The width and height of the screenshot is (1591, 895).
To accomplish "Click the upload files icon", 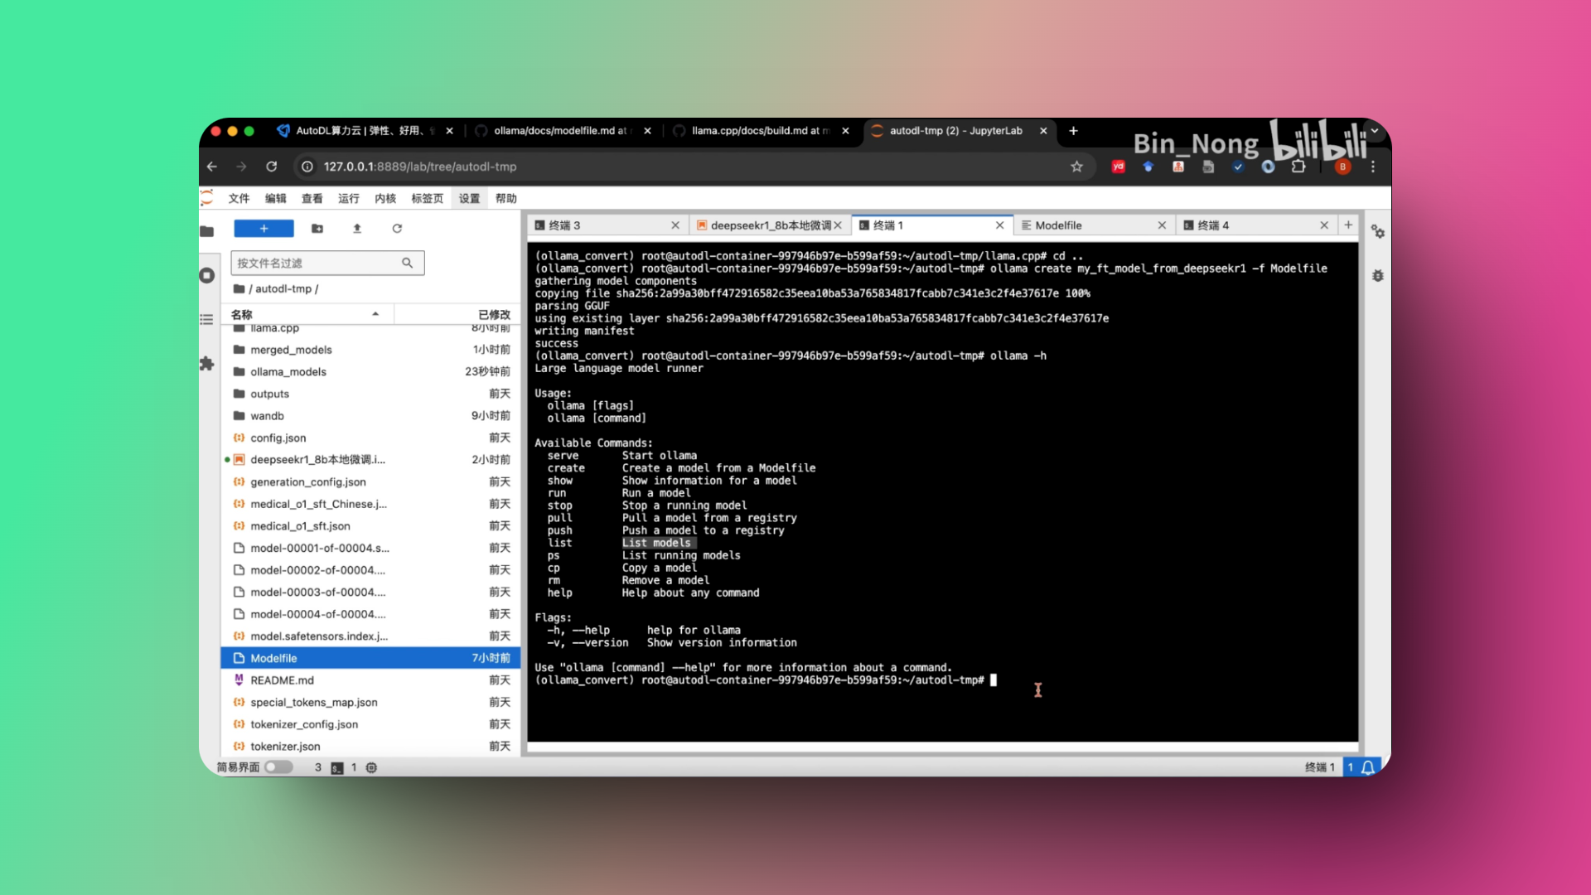I will (x=357, y=229).
